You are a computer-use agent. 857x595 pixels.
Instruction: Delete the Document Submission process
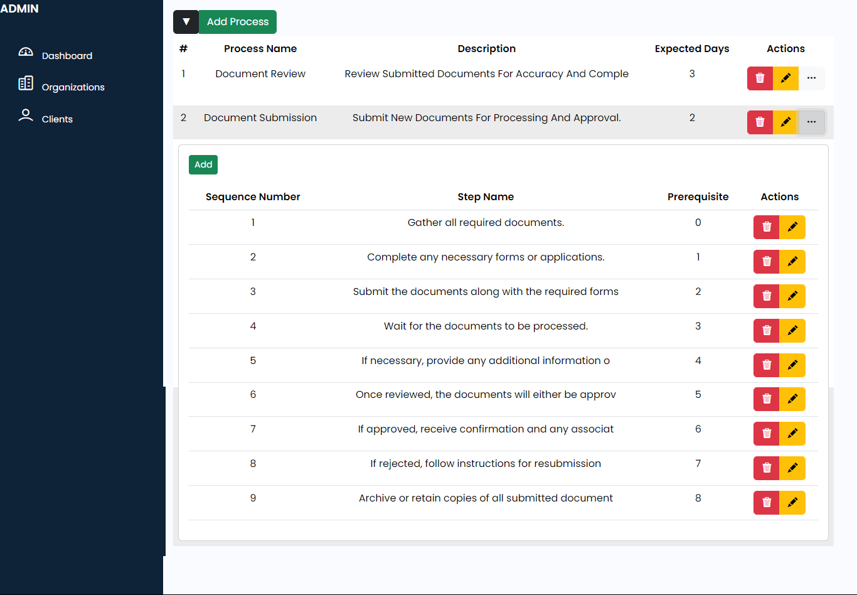[x=760, y=122]
